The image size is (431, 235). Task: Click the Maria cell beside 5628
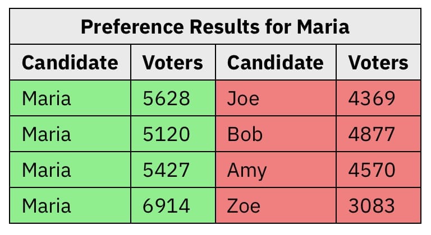tap(70, 98)
